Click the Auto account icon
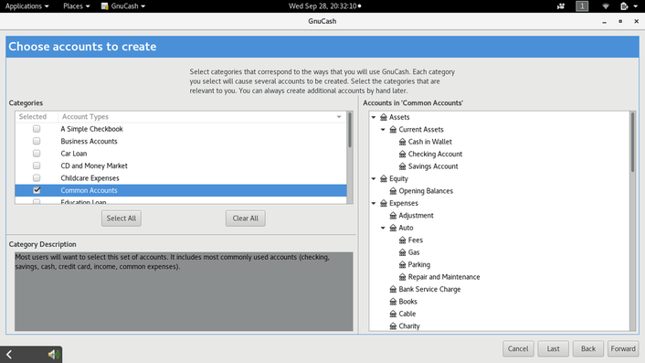 tap(393, 228)
